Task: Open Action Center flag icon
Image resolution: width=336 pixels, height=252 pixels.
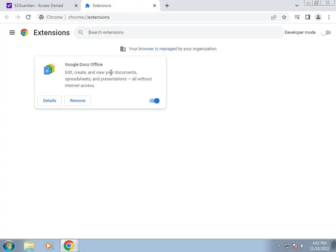Action: tap(295, 246)
